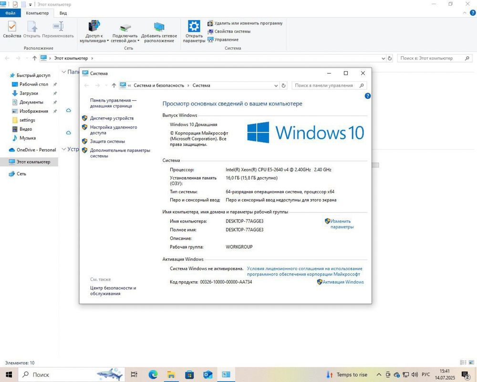The height and width of the screenshot is (382, 477).
Task: Open the Explorer address bar history dropdown
Action: pyautogui.click(x=384, y=58)
